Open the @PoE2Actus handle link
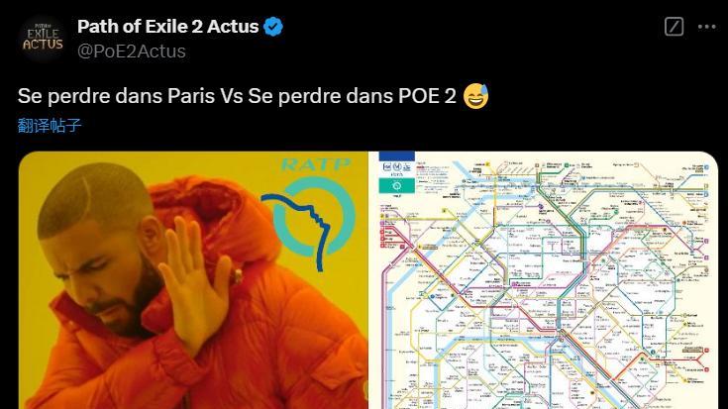 (x=132, y=51)
